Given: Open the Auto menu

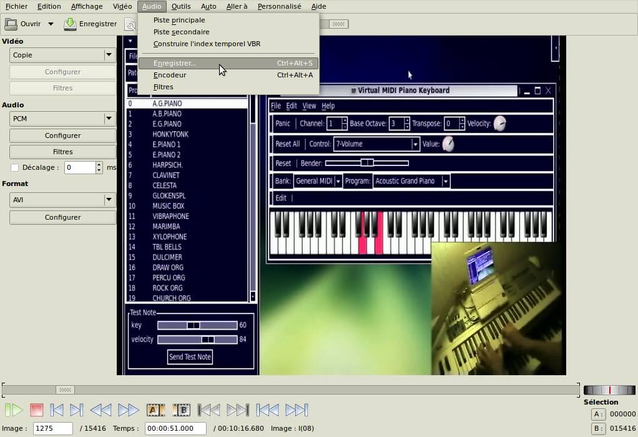Looking at the screenshot, I should pos(209,6).
